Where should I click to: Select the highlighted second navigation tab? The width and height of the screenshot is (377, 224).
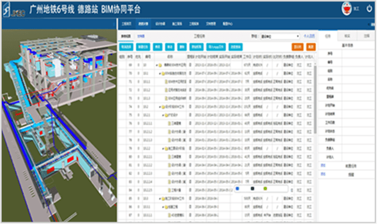click(x=143, y=24)
